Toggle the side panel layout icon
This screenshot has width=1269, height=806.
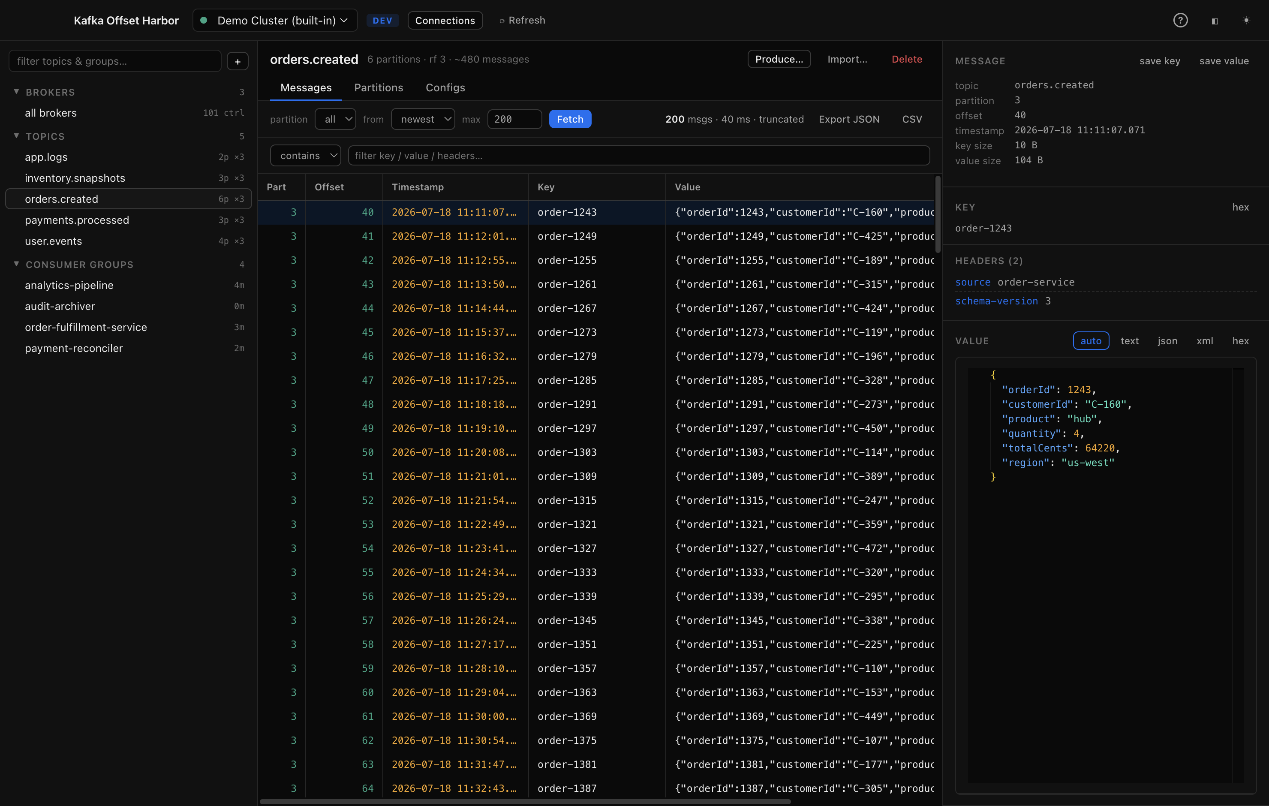coord(1215,21)
